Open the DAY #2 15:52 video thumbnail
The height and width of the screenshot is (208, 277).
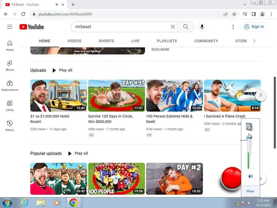(x=174, y=179)
